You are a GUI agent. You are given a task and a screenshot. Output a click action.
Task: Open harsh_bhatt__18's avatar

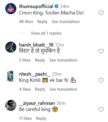tap(11, 47)
